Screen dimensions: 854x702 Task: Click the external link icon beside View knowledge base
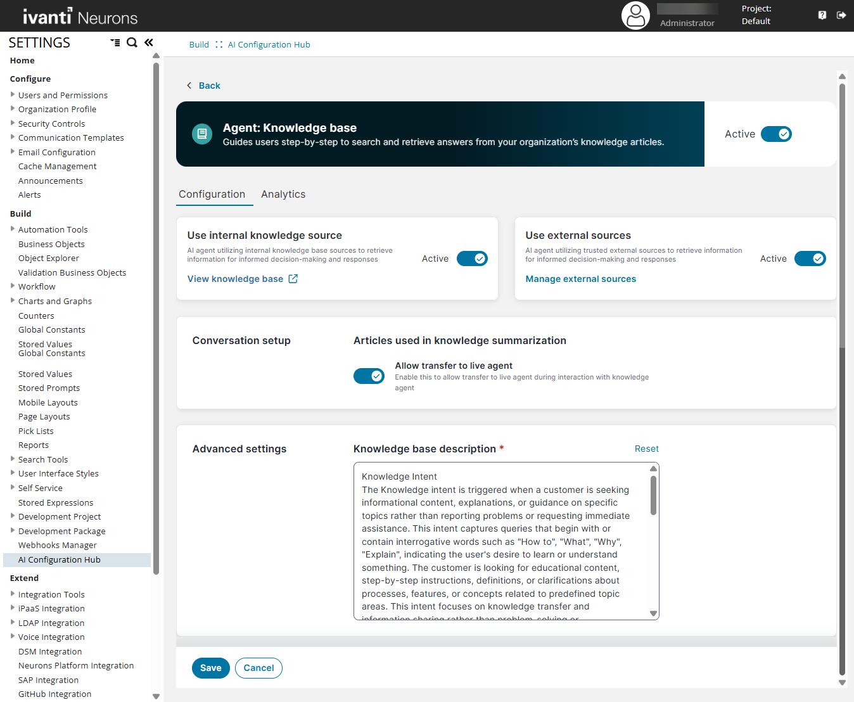[293, 279]
